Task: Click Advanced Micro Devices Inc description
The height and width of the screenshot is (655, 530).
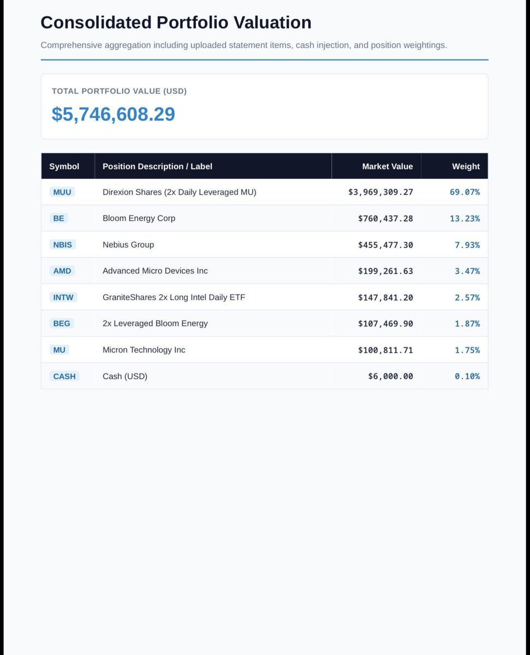Action: click(155, 271)
